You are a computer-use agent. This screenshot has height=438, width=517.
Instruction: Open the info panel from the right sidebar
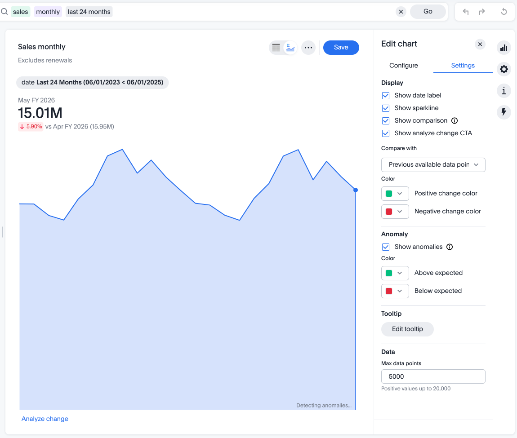[x=504, y=91]
